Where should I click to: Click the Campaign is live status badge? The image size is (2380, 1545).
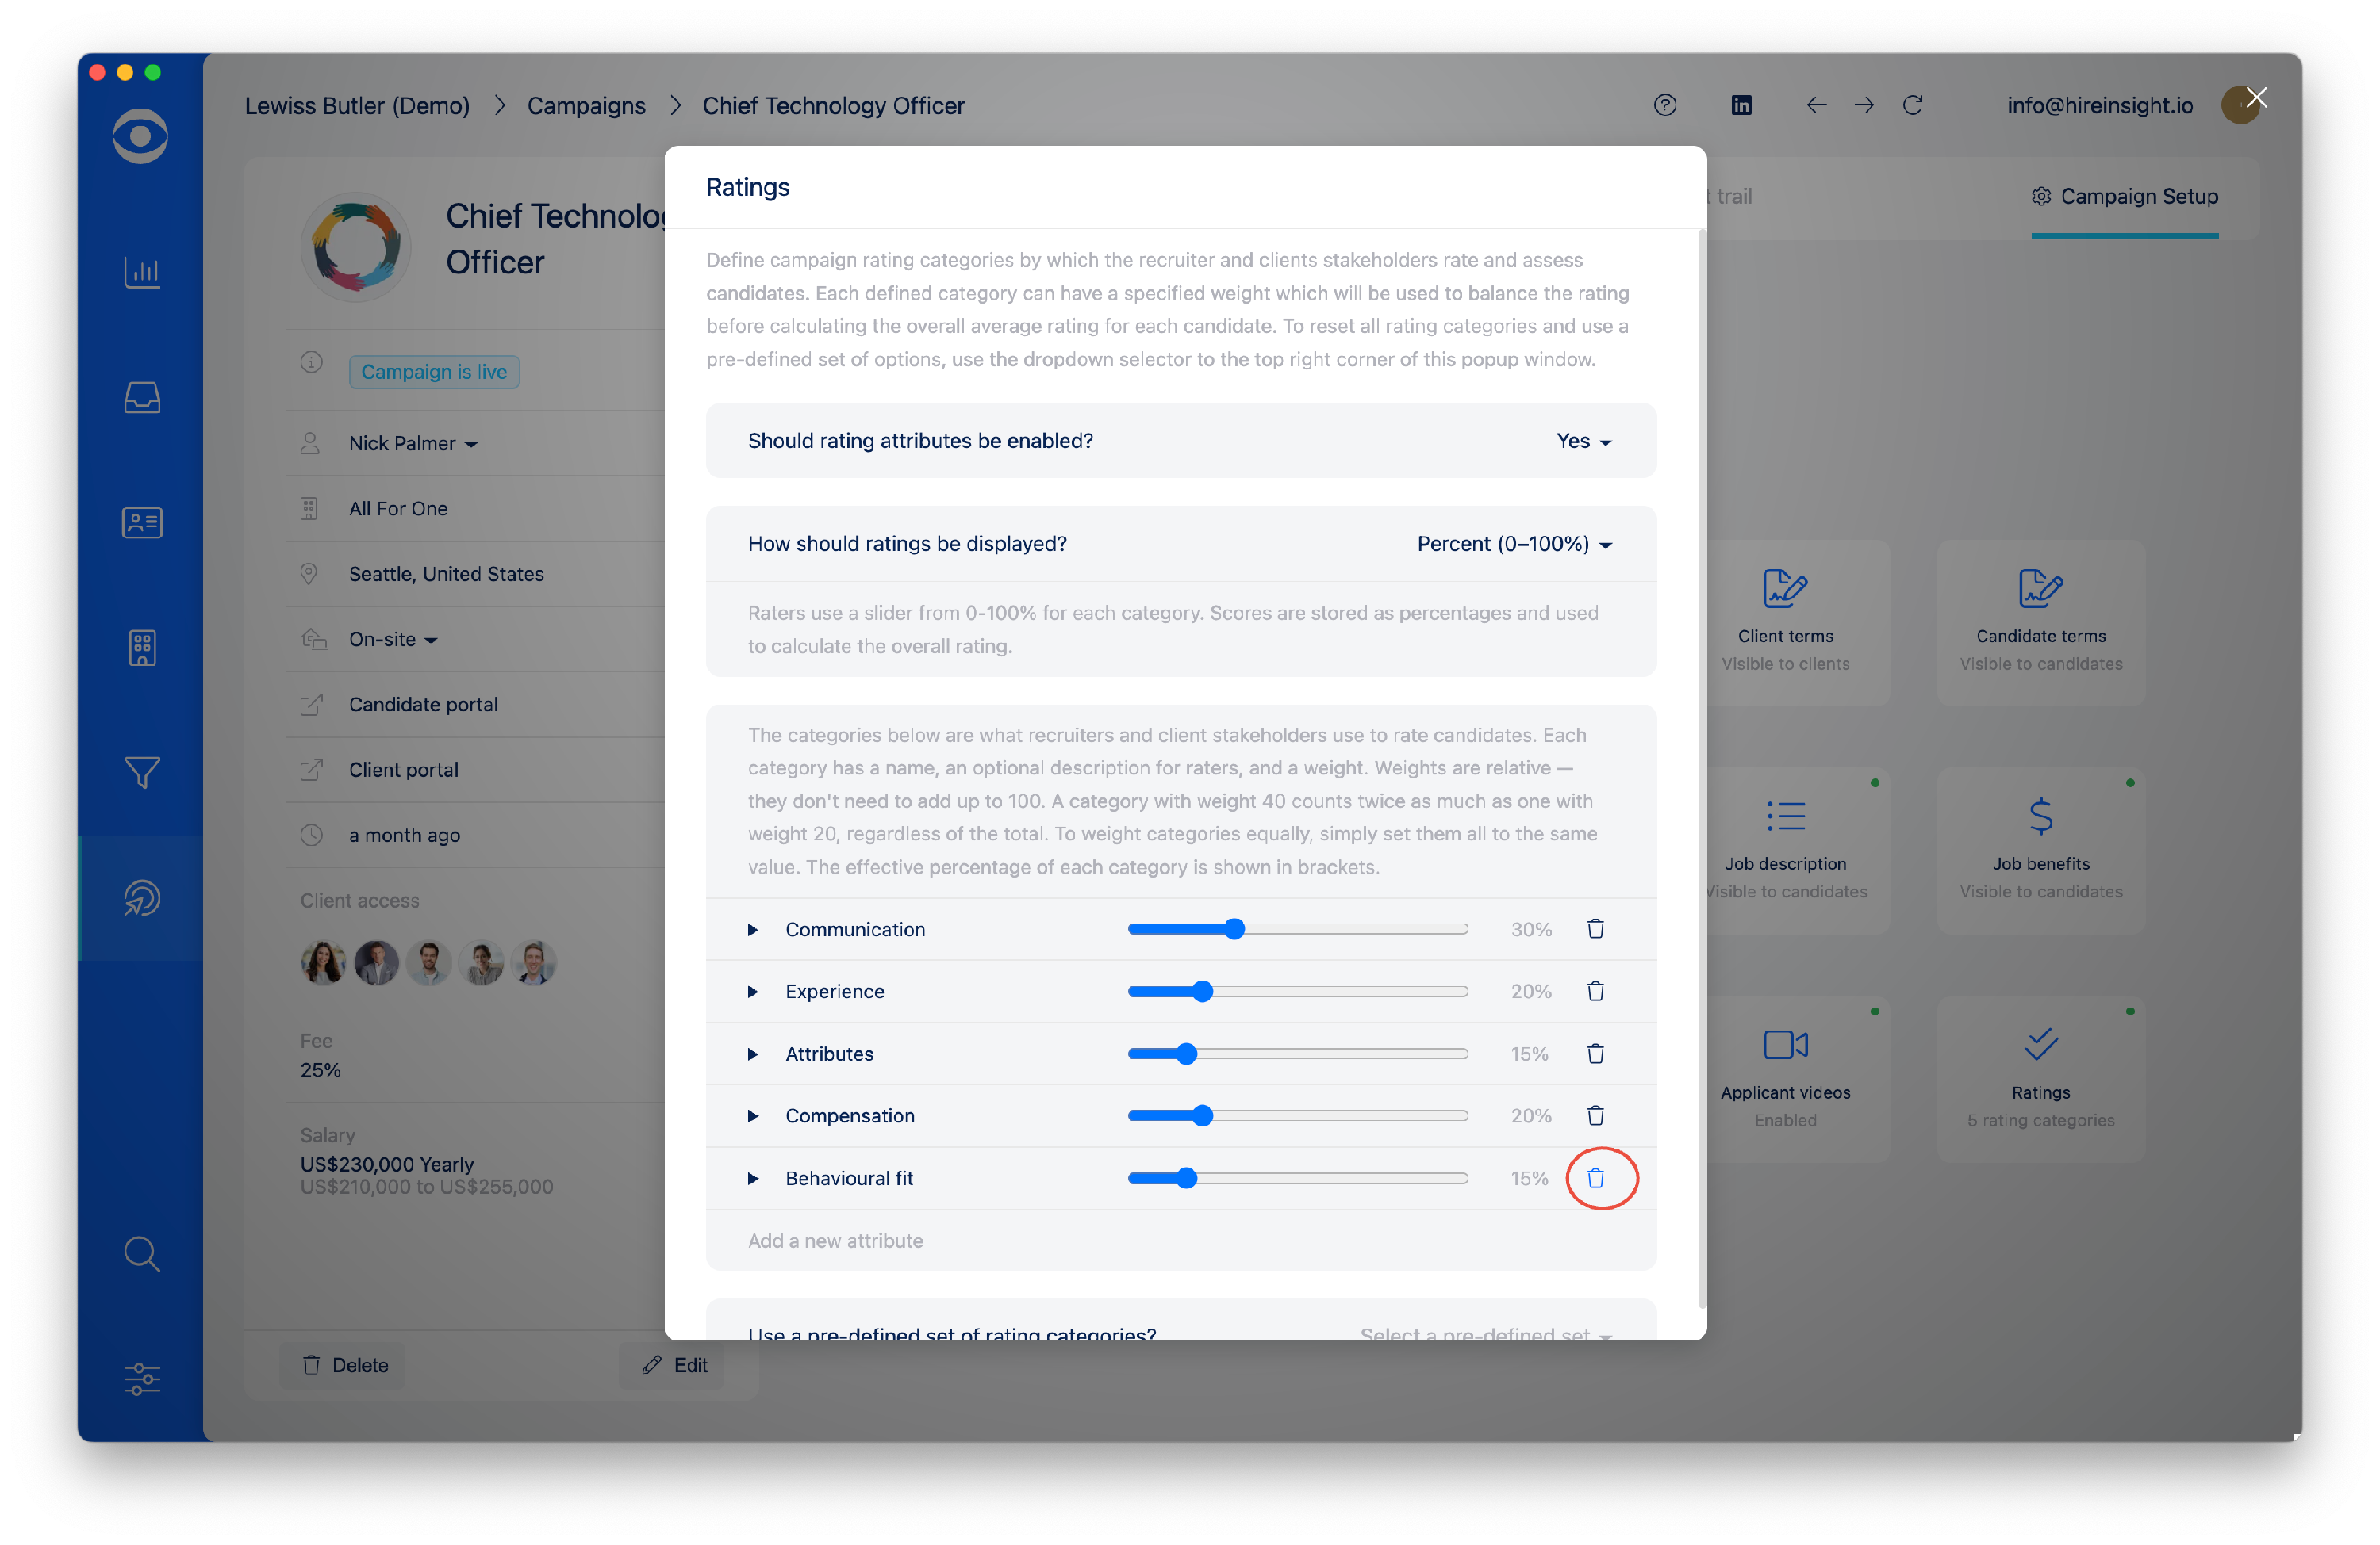tap(433, 372)
